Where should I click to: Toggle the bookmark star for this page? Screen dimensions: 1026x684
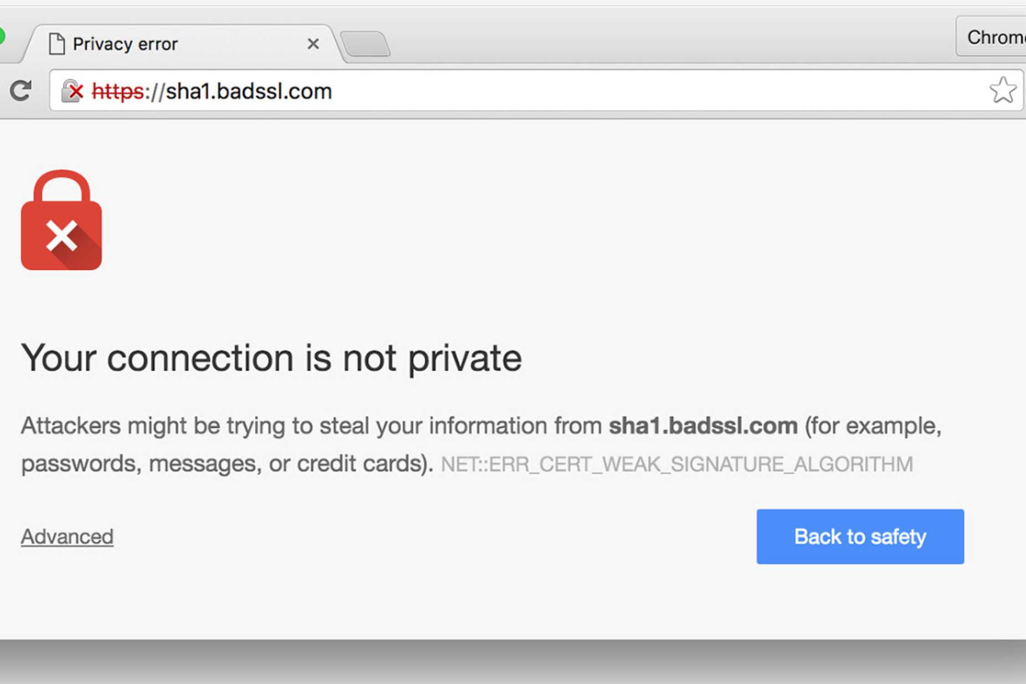1003,90
